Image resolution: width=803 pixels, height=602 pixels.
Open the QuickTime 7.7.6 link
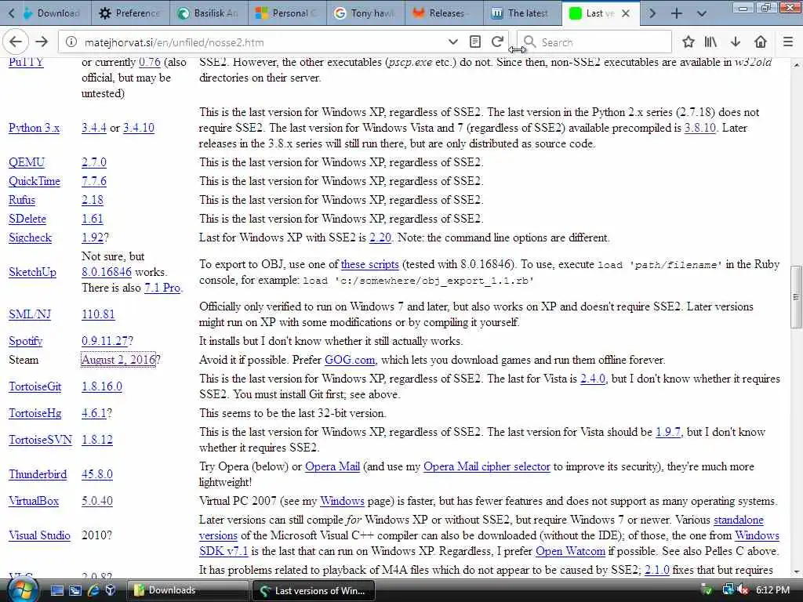[94, 181]
